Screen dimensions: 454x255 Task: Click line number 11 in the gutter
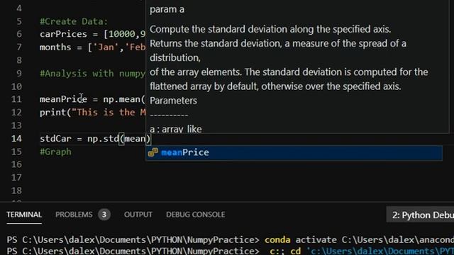click(x=16, y=99)
